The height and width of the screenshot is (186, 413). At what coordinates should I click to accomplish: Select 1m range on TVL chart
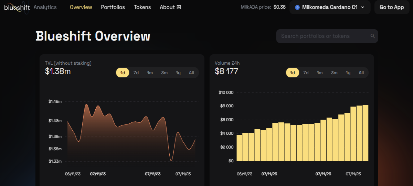pos(150,73)
